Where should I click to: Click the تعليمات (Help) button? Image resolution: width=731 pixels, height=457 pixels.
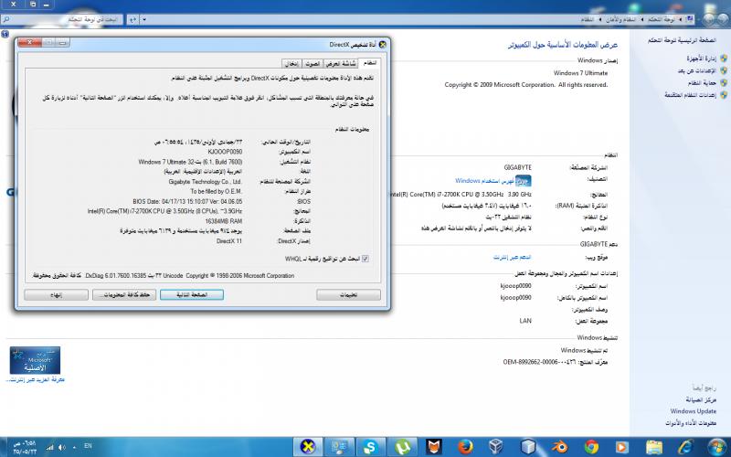pyautogui.click(x=348, y=294)
